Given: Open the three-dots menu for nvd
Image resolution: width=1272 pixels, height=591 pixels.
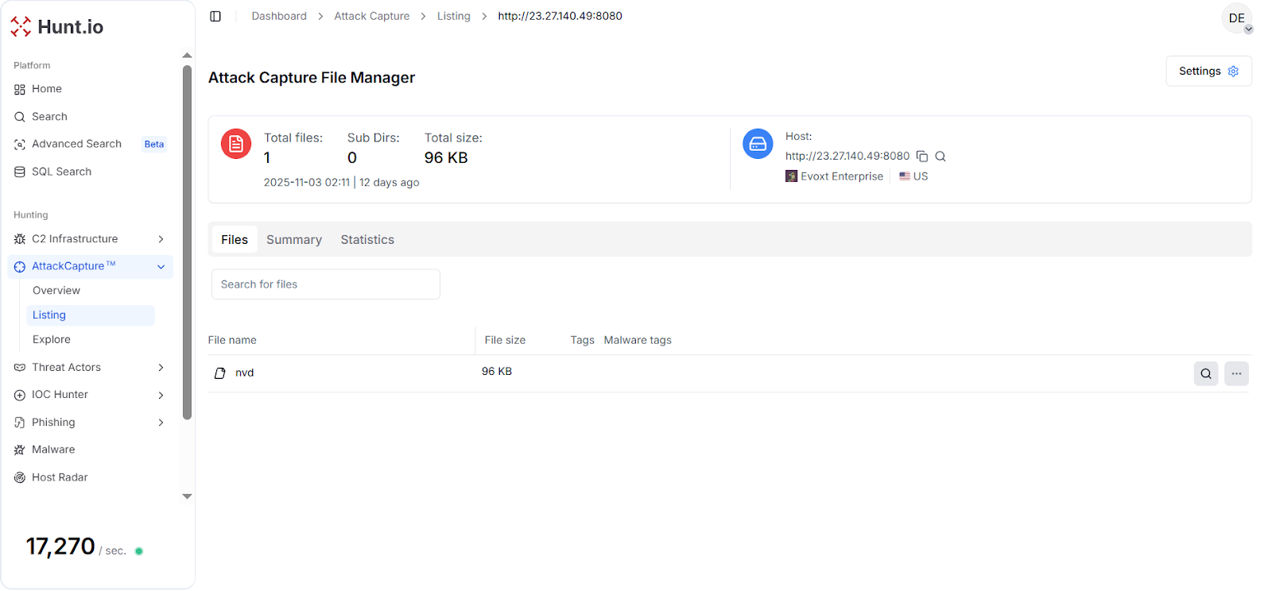Looking at the screenshot, I should click(1236, 373).
